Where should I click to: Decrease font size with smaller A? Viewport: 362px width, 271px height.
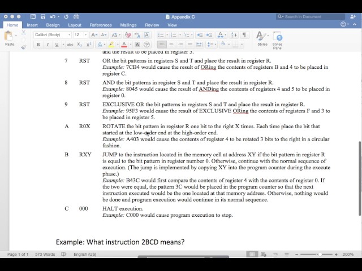coord(104,35)
